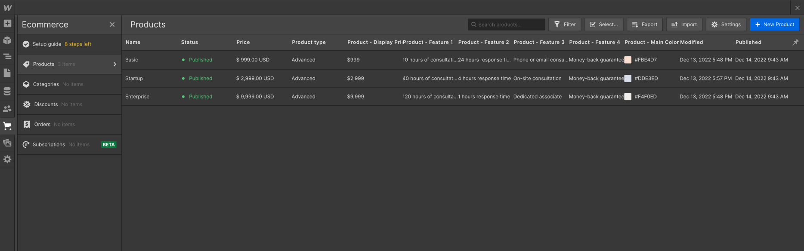Screen dimensions: 804x251
Task: Open Orders in Ecommerce menu
Action: (69, 124)
